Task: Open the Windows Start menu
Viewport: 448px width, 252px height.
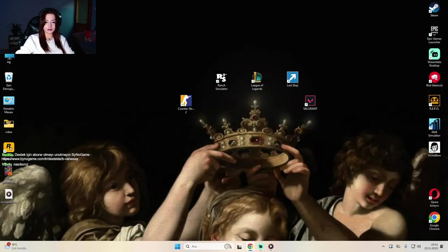Action: pyautogui.click(x=177, y=246)
